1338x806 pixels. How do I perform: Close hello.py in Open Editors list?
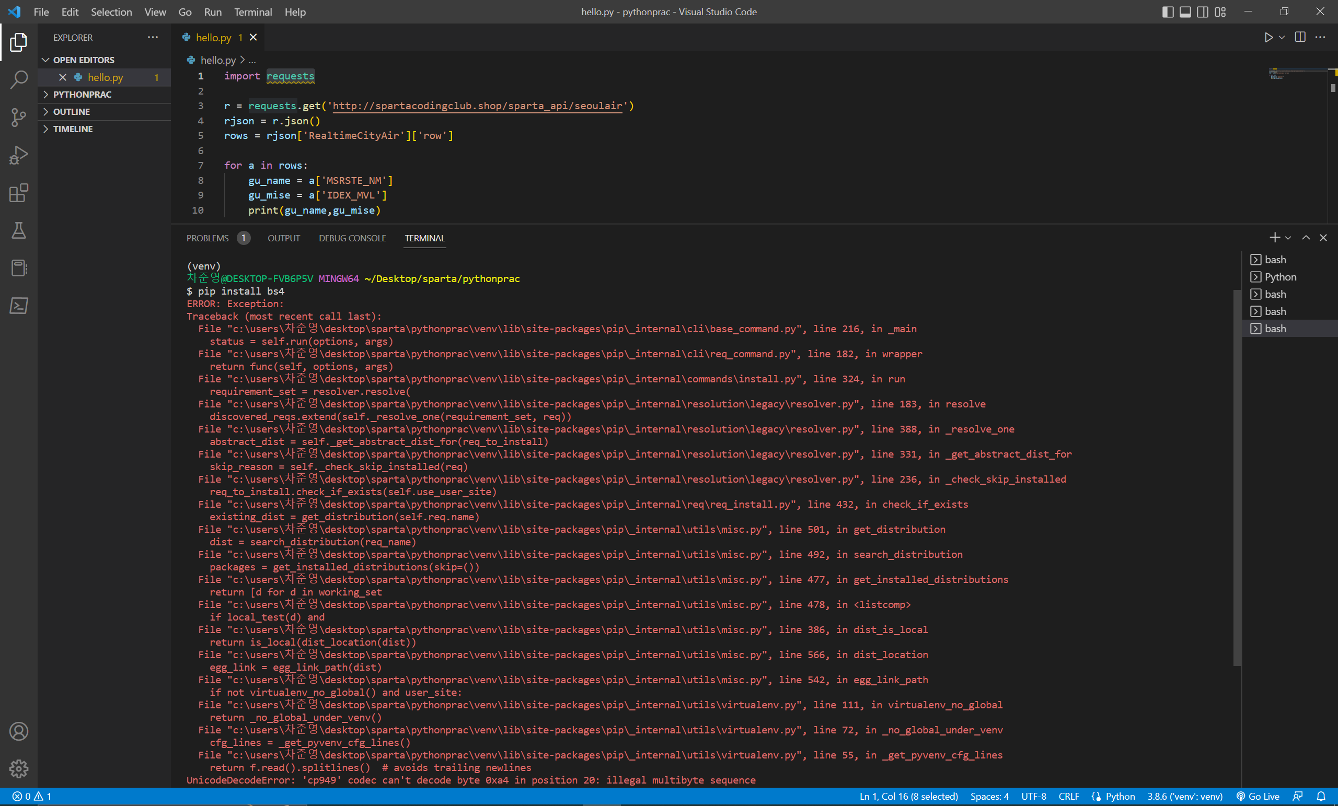[62, 77]
